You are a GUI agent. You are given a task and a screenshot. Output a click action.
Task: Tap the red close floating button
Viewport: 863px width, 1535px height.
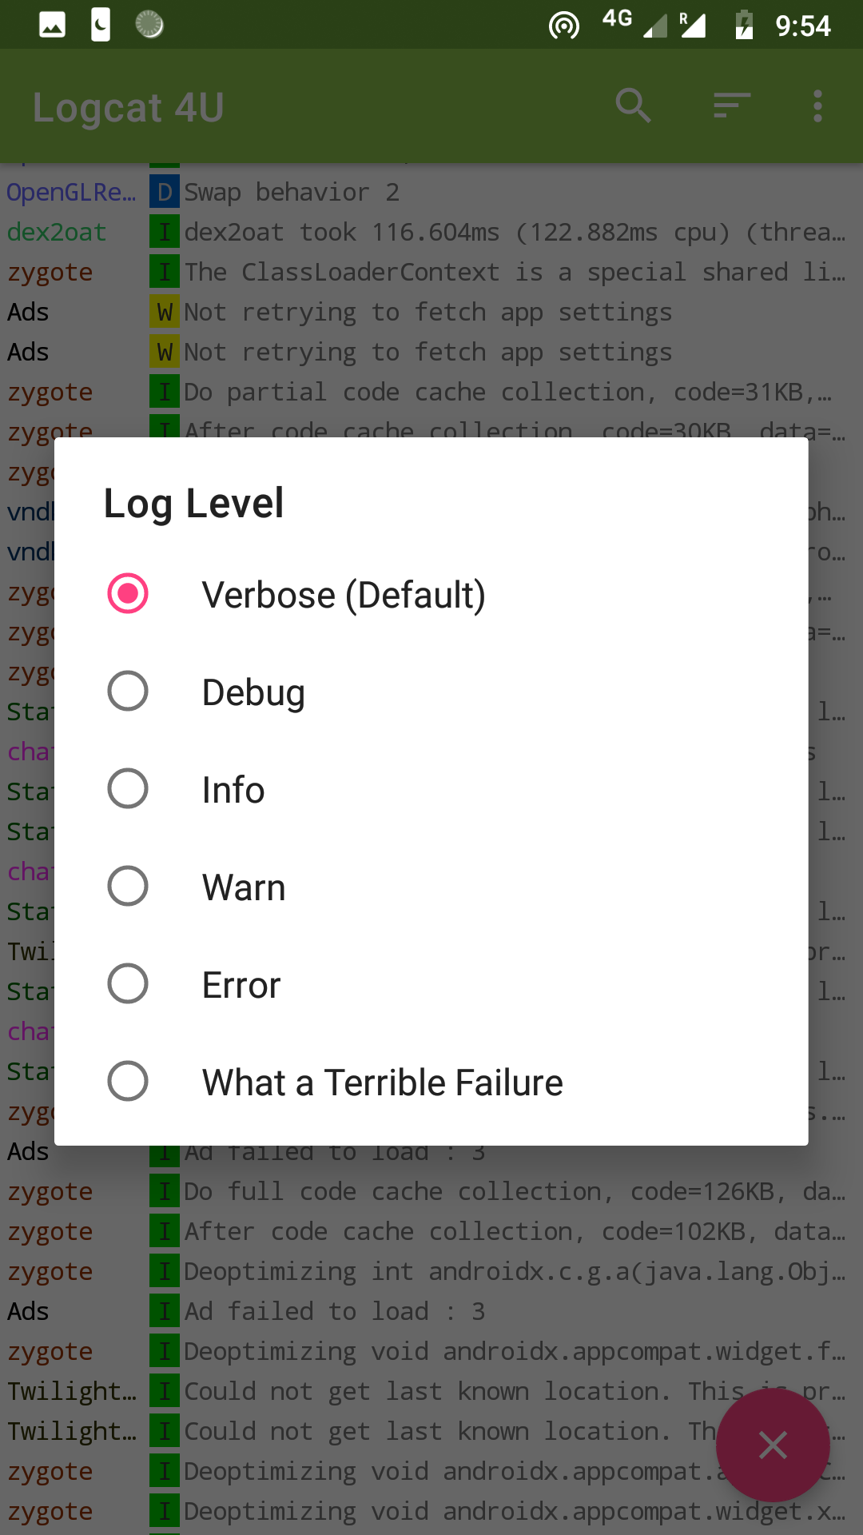[773, 1445]
